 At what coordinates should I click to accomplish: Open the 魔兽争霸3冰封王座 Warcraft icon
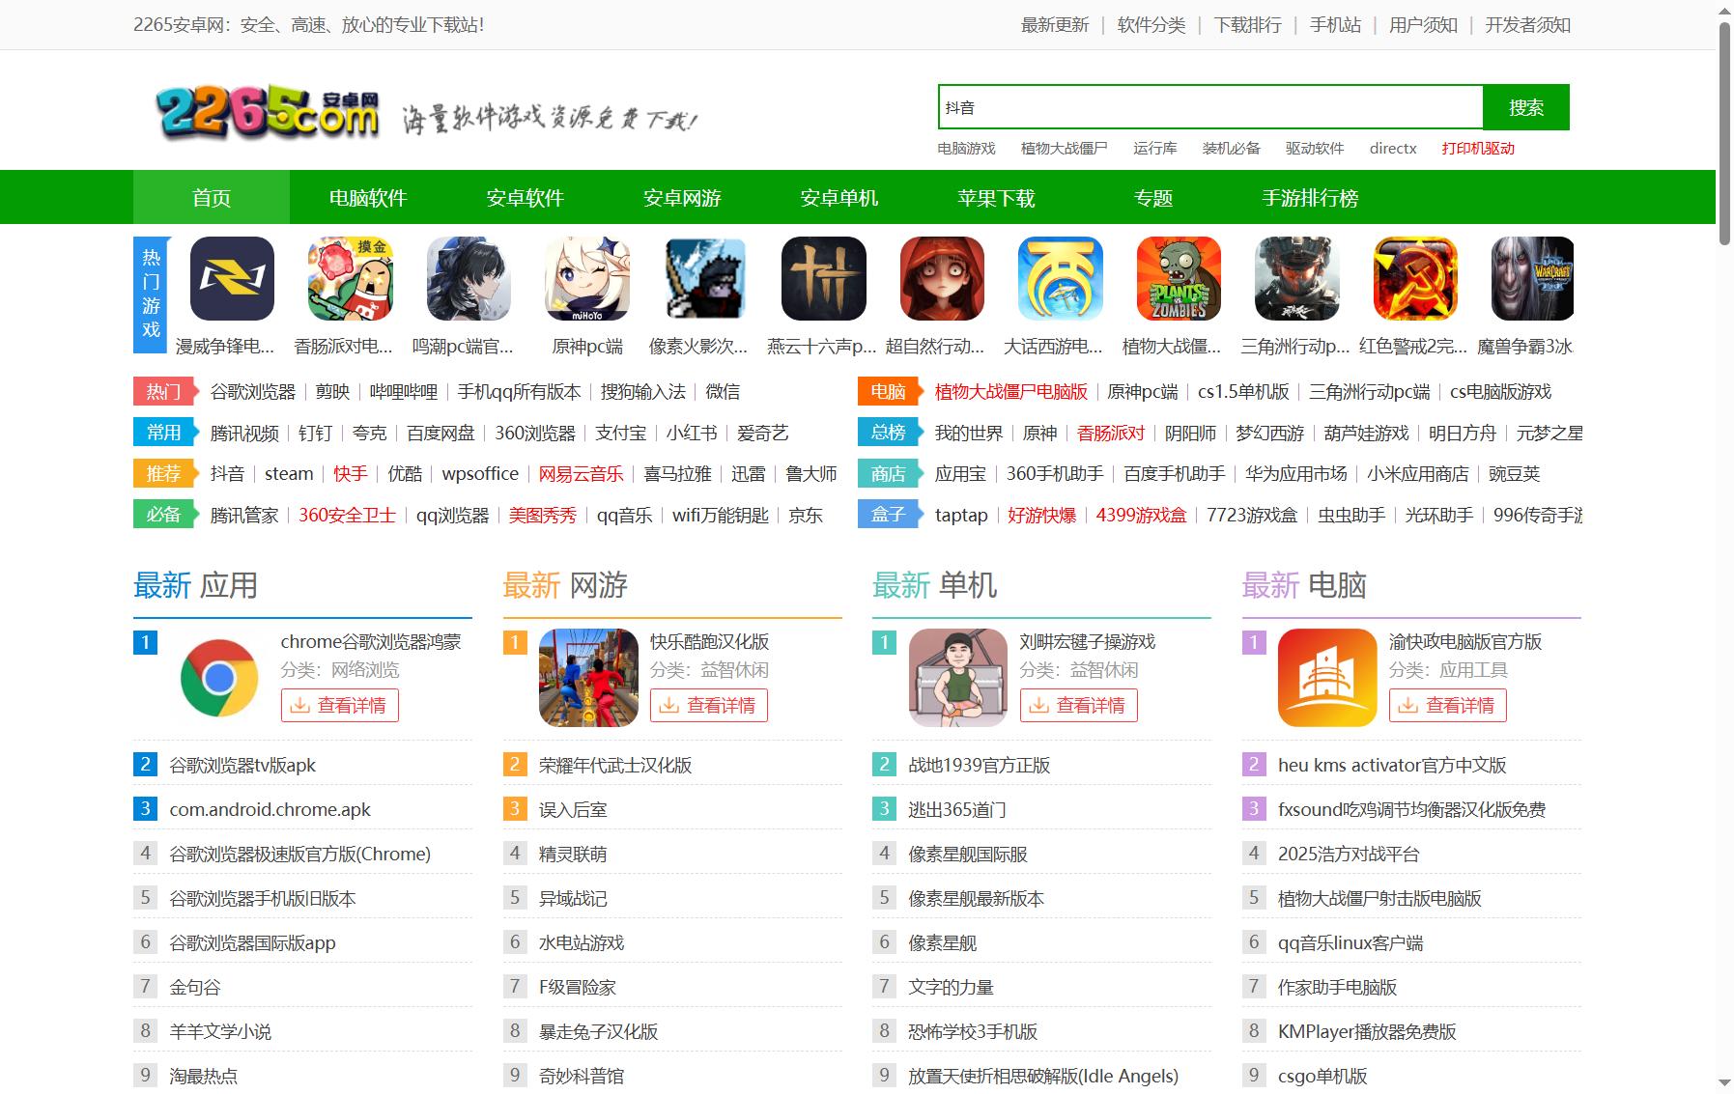coord(1533,278)
